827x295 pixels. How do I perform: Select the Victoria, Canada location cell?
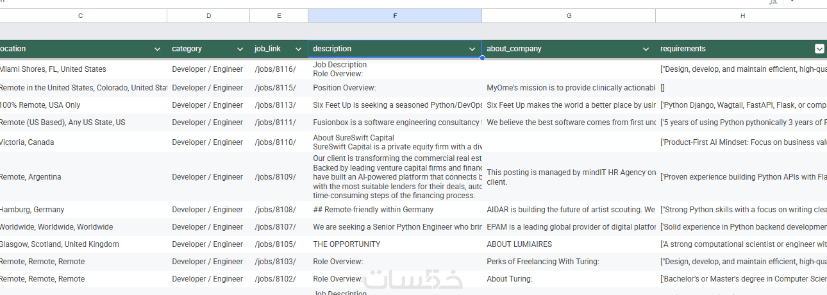click(x=83, y=142)
